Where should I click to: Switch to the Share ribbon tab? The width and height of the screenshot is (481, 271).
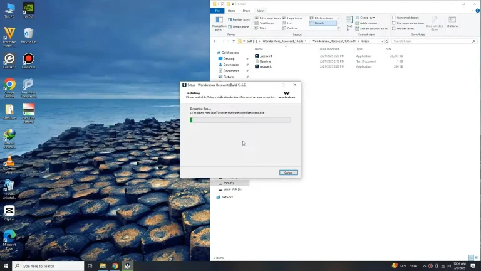246,11
